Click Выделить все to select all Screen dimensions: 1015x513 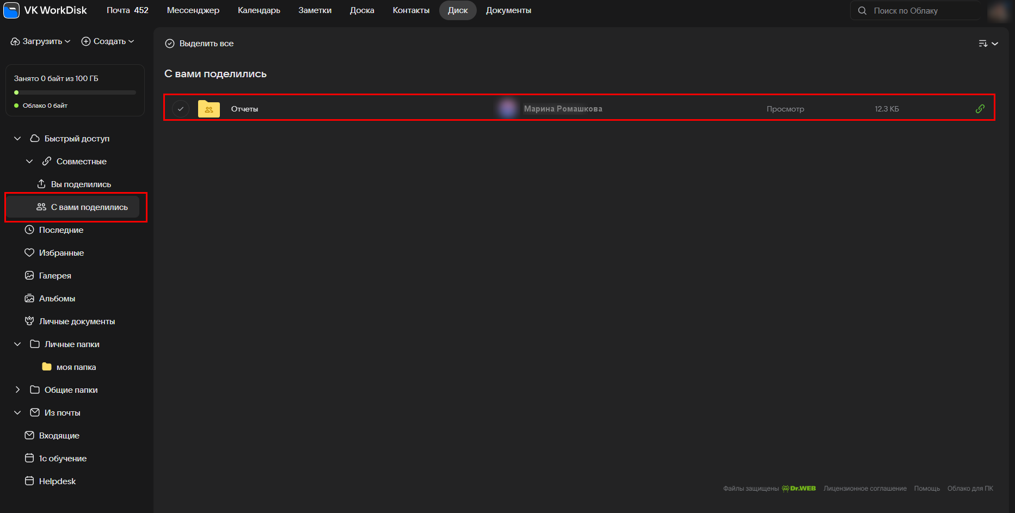pyautogui.click(x=200, y=44)
